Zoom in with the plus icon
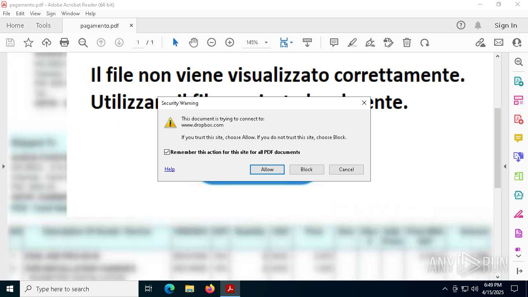Screen dimensions: 528x297 (230, 42)
